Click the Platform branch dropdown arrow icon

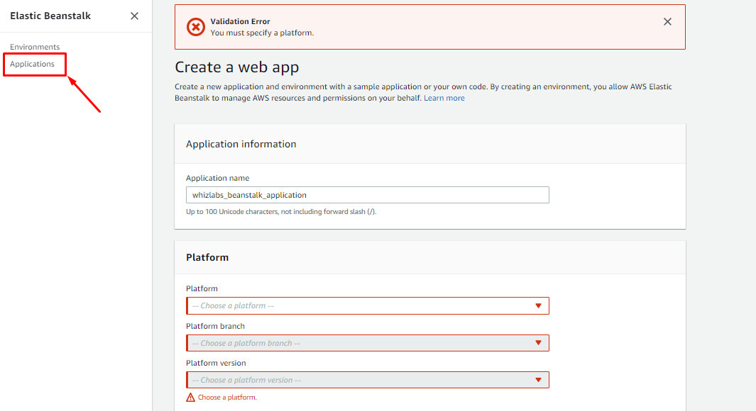(x=538, y=343)
